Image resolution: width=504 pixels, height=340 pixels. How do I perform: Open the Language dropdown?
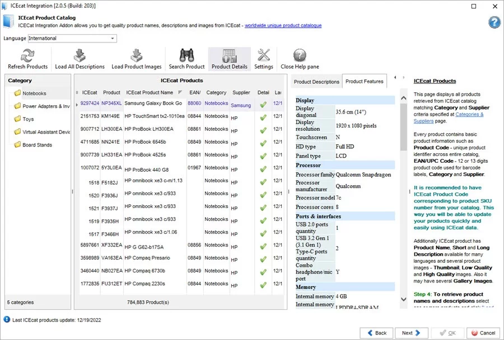(x=113, y=39)
